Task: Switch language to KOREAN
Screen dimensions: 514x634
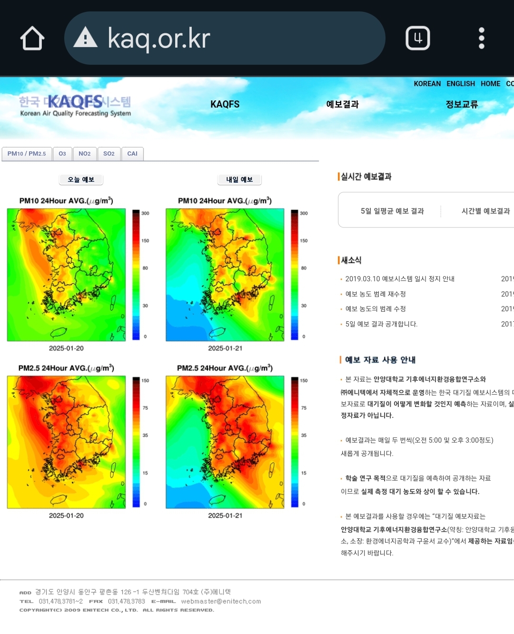Action: tap(427, 84)
